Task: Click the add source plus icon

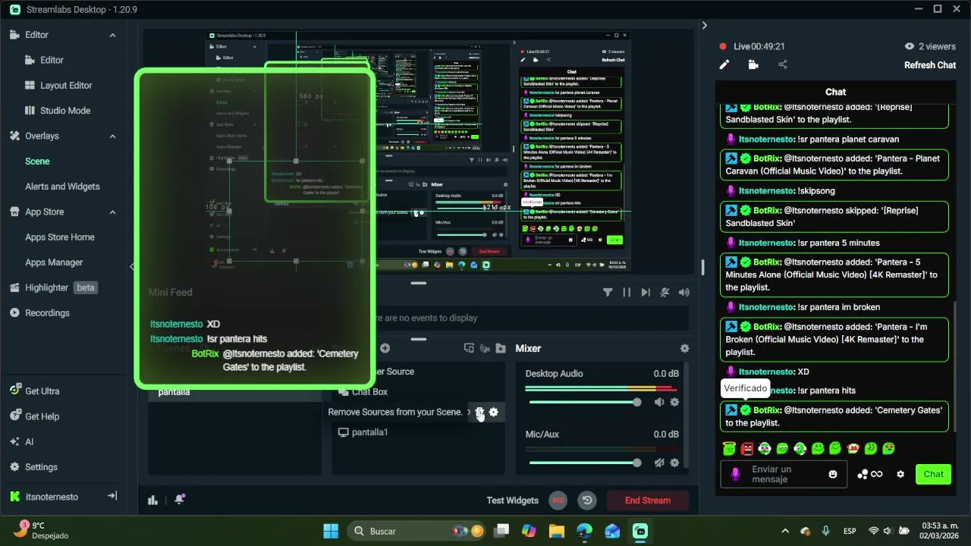Action: tap(385, 349)
